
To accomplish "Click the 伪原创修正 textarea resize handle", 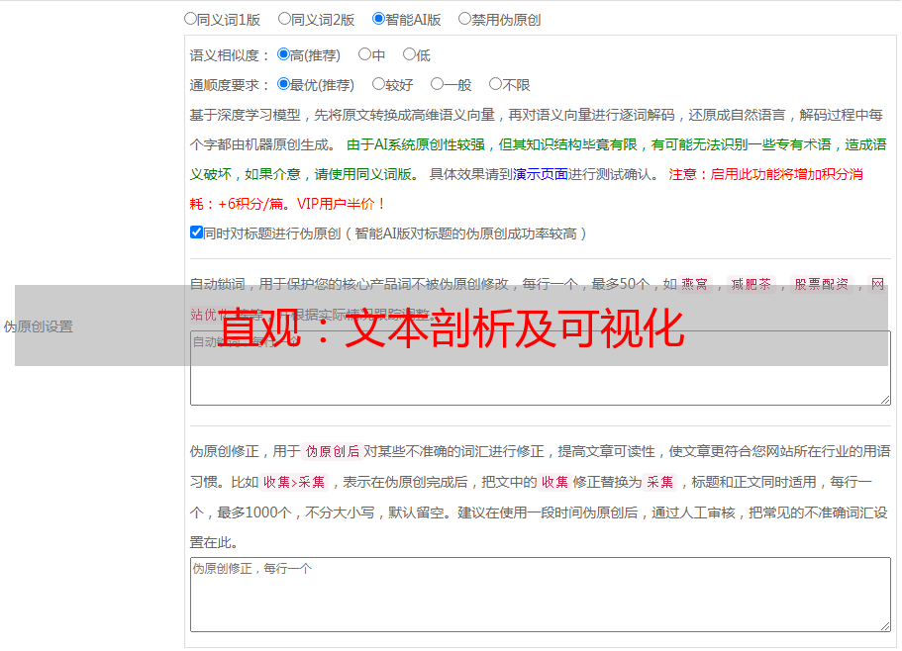I will (x=884, y=626).
